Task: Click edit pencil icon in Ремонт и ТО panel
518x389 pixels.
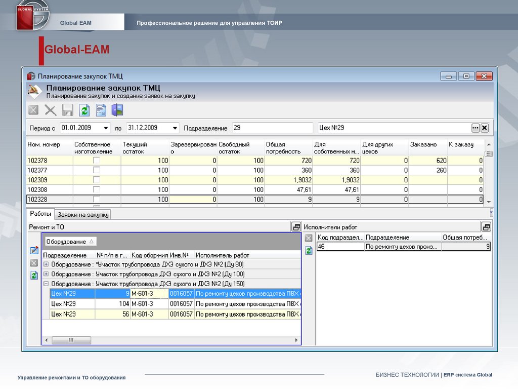Action: 34,250
